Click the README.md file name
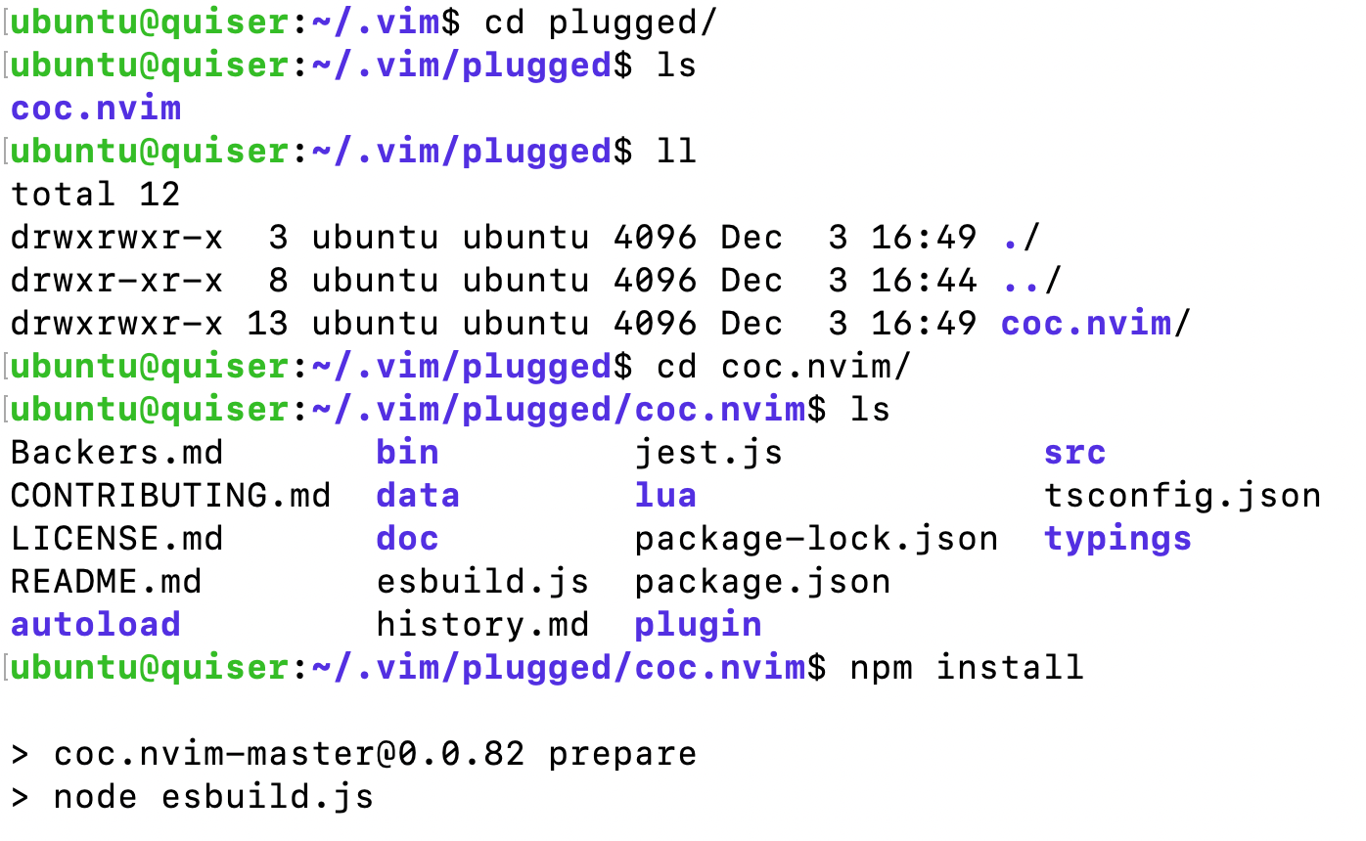 click(106, 582)
